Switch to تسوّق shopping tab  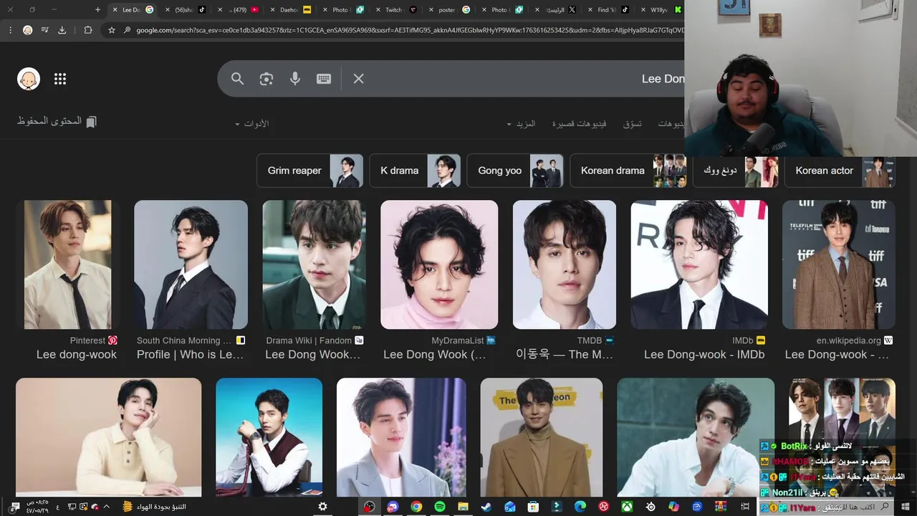click(632, 124)
